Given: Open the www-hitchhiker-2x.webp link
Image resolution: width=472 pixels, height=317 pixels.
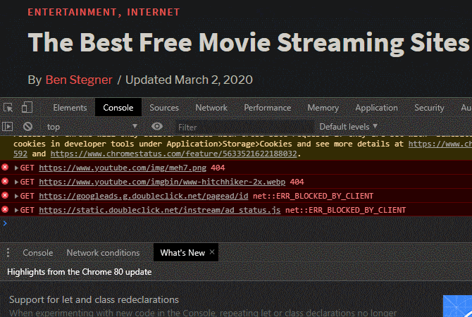Looking at the screenshot, I should pos(162,182).
